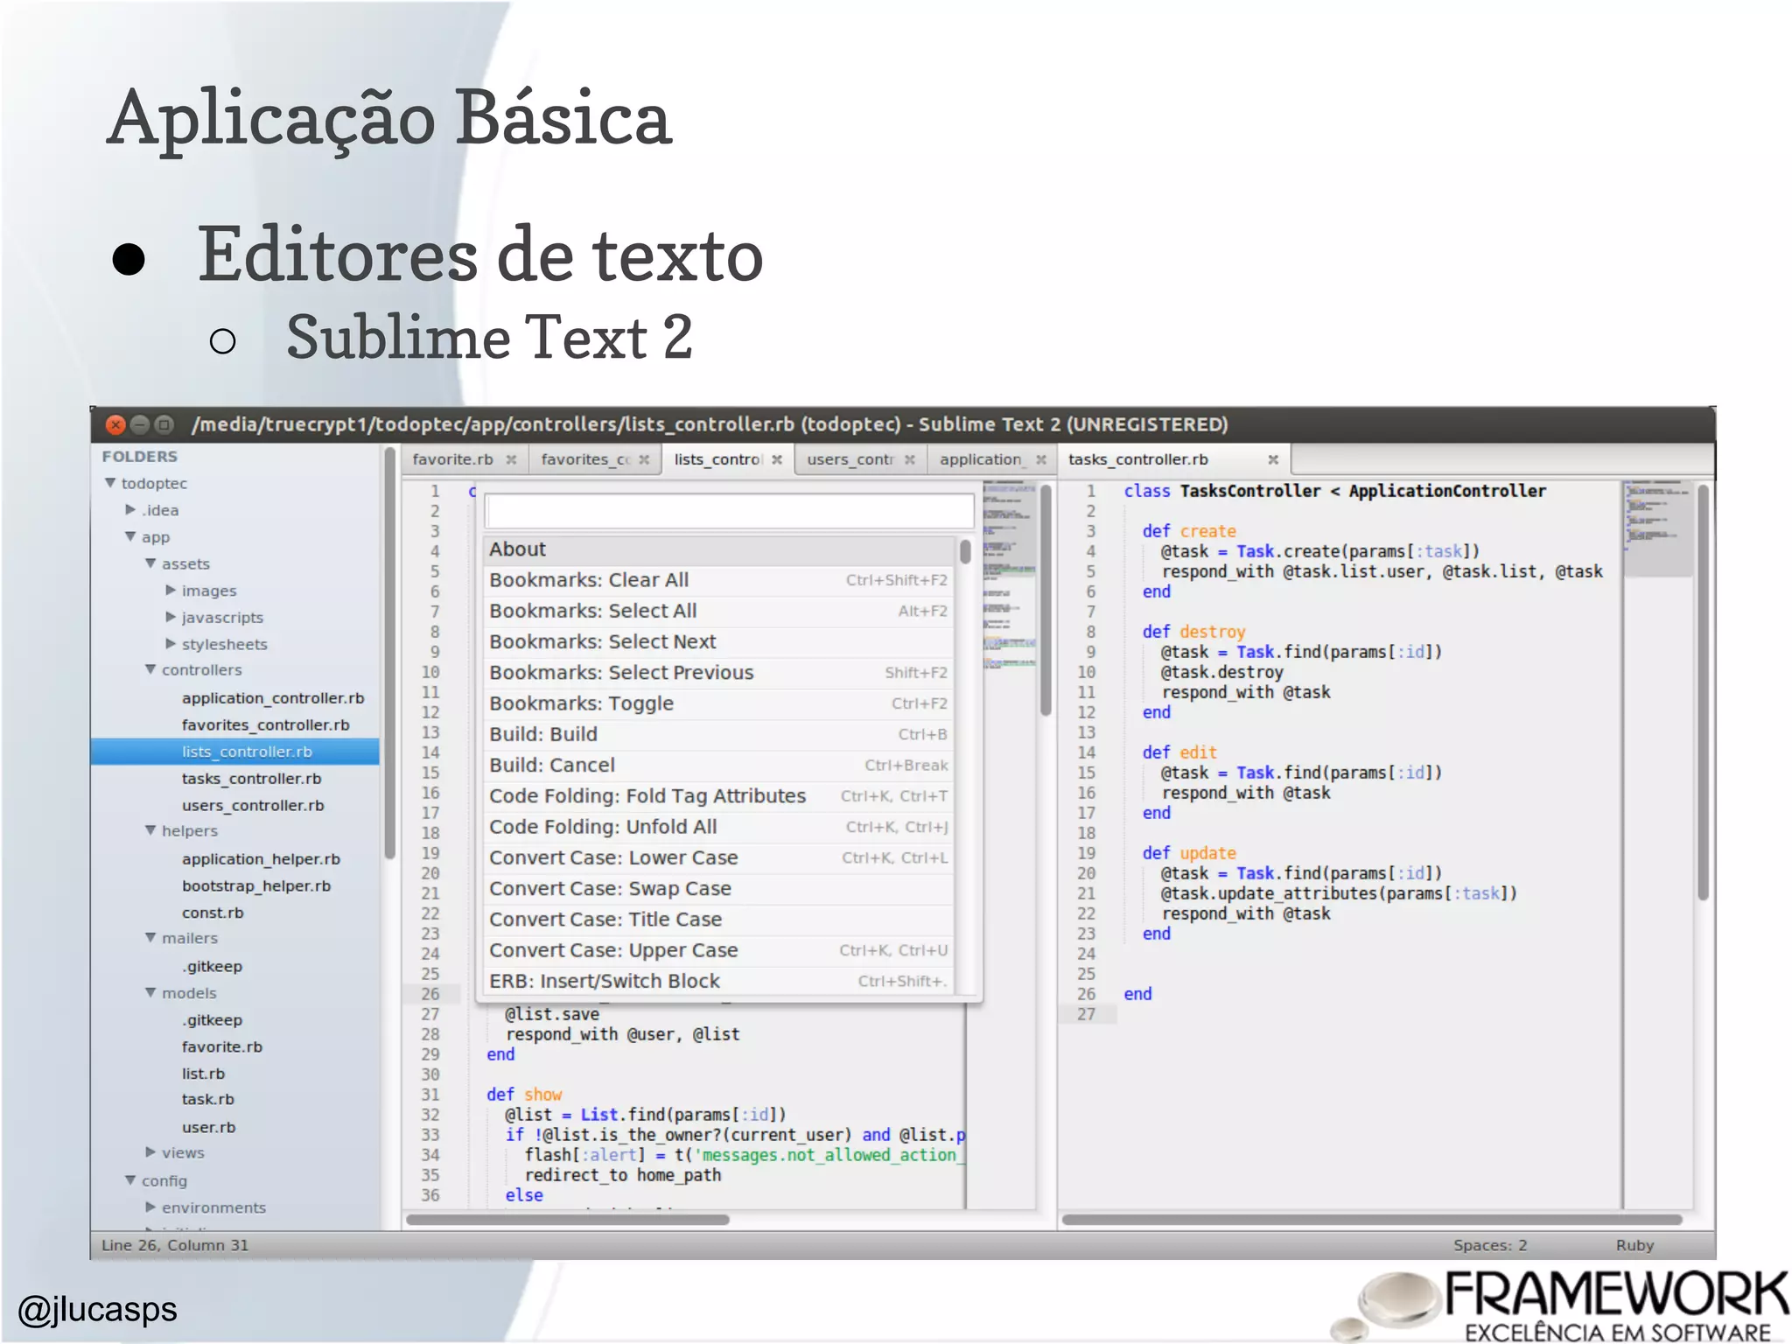Expand the javascripts folder
1792x1344 pixels.
[x=171, y=618]
